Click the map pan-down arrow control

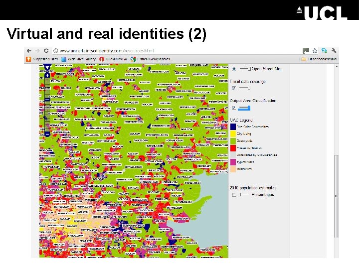point(47,68)
